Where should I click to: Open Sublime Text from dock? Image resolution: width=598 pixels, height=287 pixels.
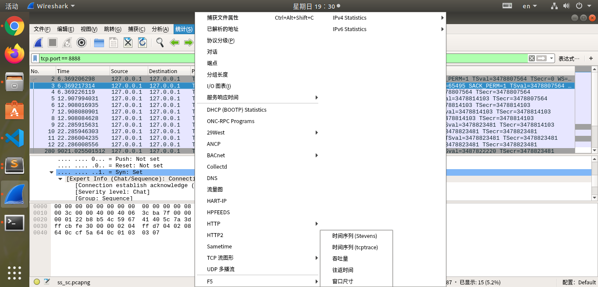pos(14,165)
